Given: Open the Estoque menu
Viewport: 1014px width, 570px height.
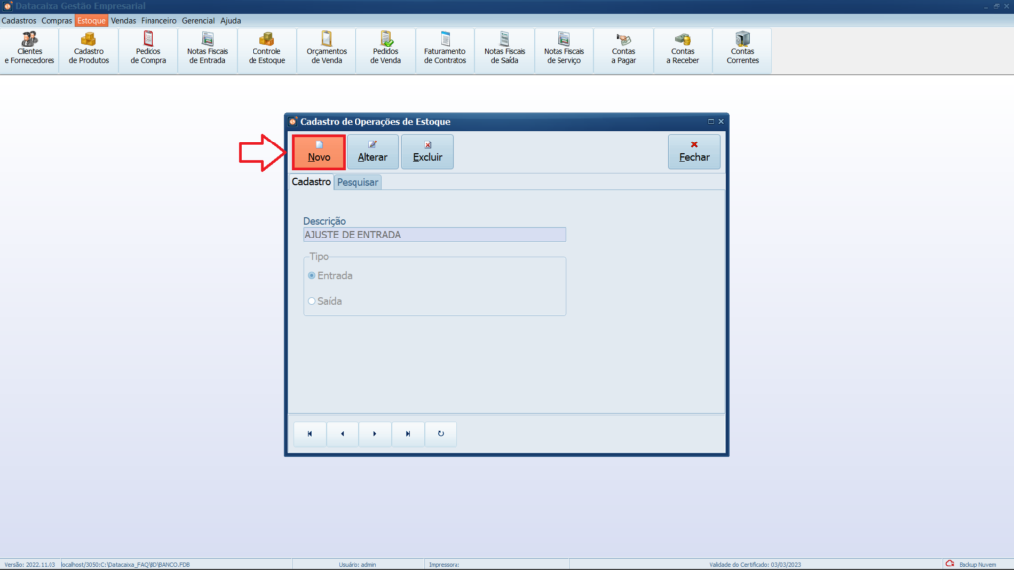Looking at the screenshot, I should (91, 20).
